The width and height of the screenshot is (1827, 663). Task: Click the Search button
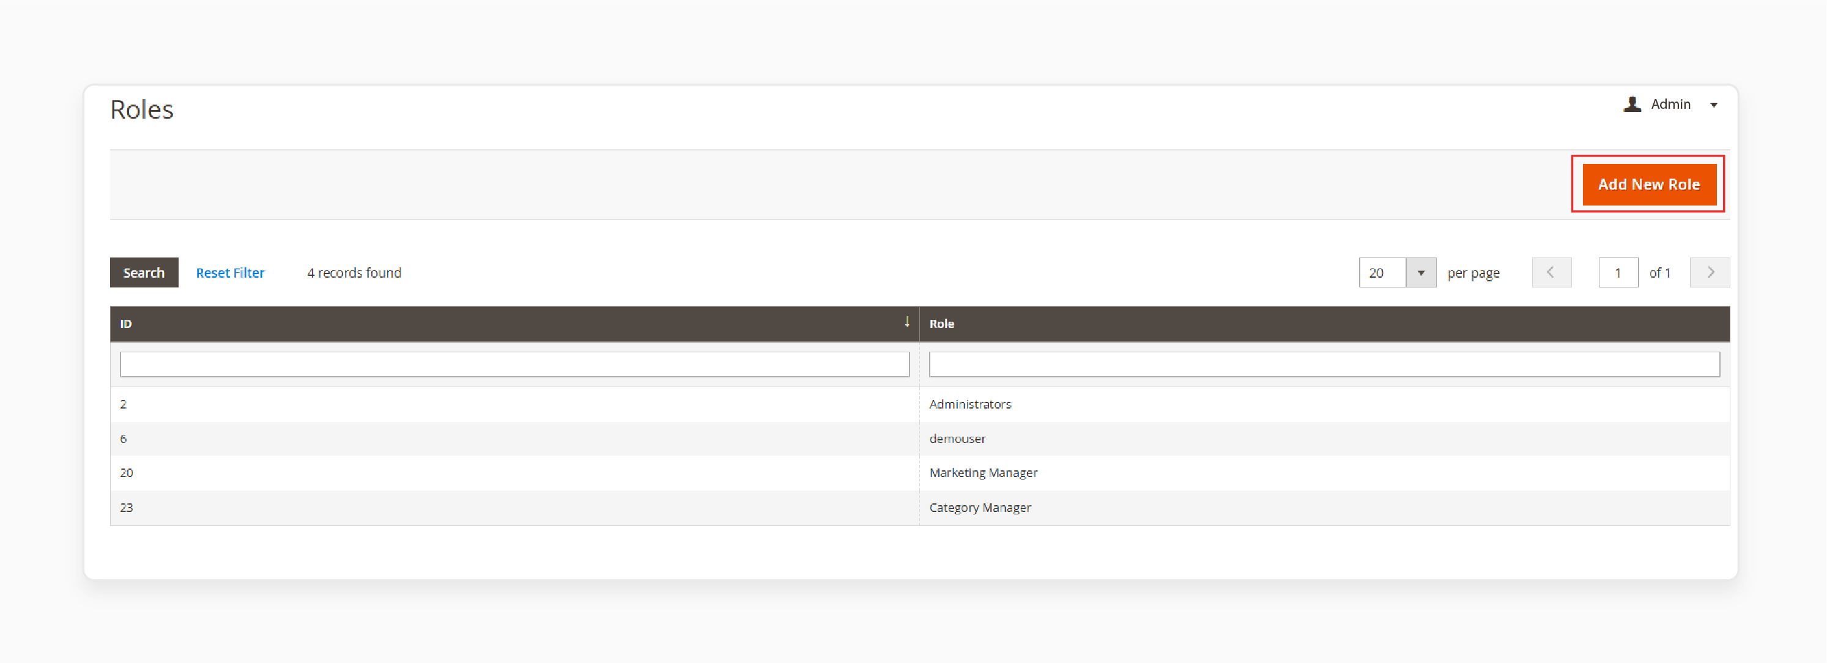coord(144,272)
